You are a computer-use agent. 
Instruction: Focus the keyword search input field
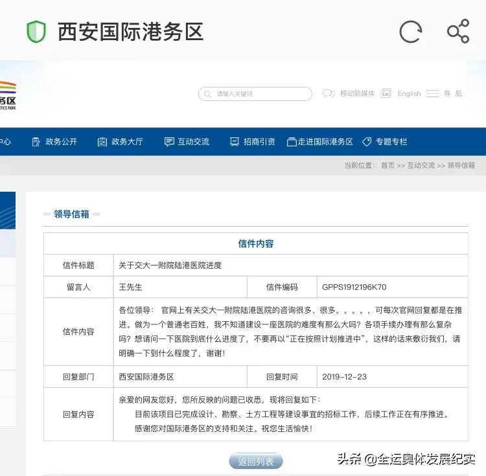tap(255, 94)
